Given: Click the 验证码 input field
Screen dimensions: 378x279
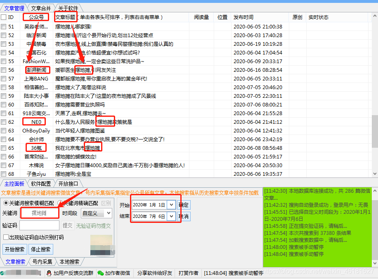Looking at the screenshot, I should [40, 225].
